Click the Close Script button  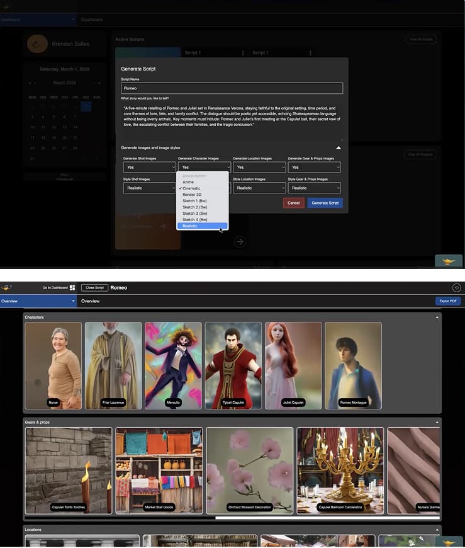pyautogui.click(x=94, y=288)
